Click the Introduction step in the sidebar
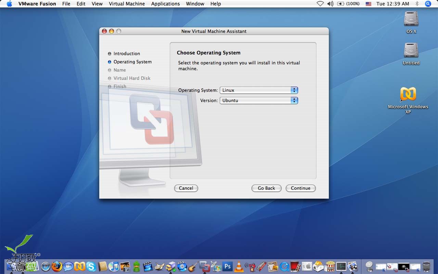This screenshot has height=274, width=438. coord(127,53)
